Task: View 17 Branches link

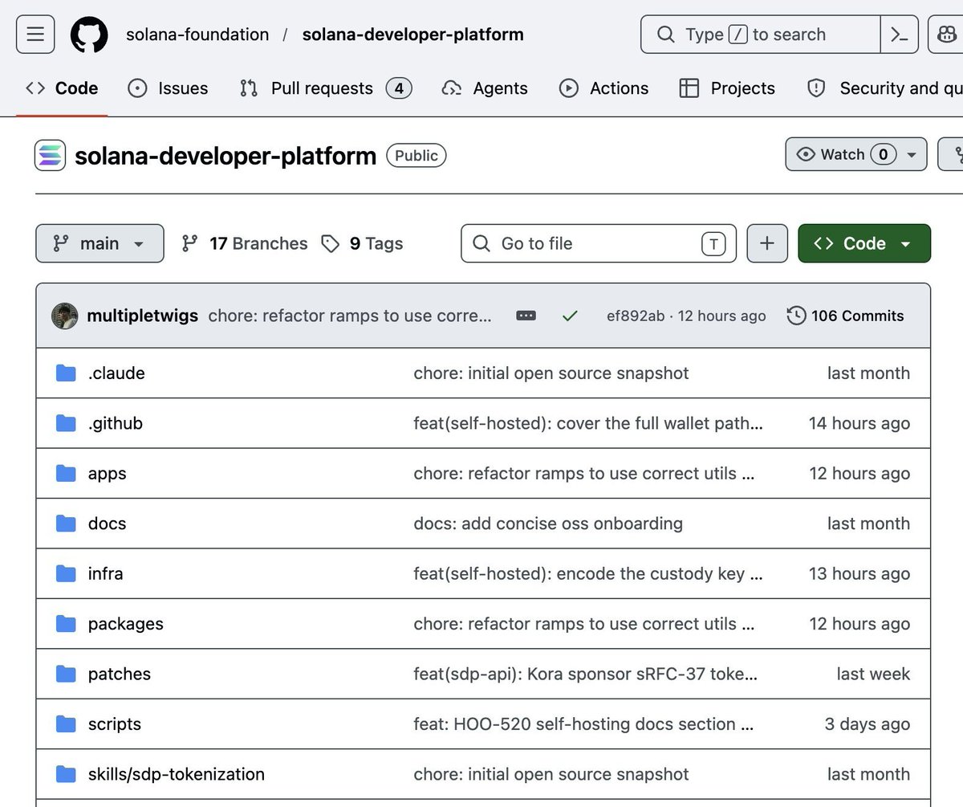Action: coord(245,243)
